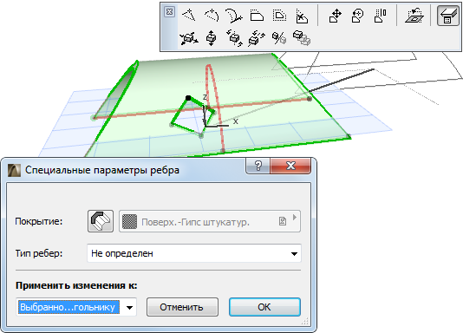
Task: Select the 3D rotate cube icon
Action: 234,38
